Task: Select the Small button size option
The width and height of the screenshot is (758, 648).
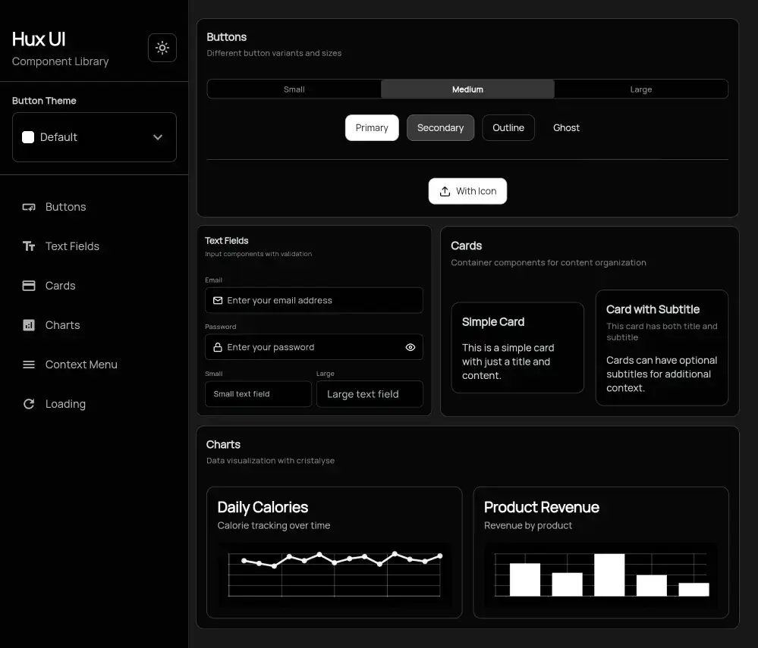Action: (294, 89)
